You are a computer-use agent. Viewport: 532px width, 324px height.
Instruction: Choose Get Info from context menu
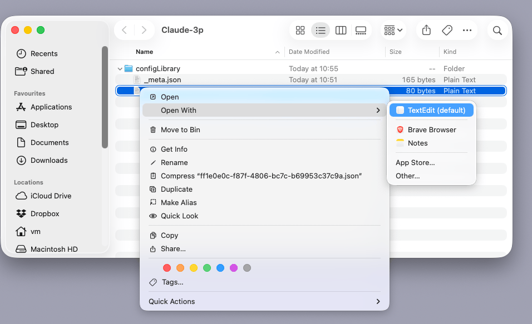click(x=264, y=149)
